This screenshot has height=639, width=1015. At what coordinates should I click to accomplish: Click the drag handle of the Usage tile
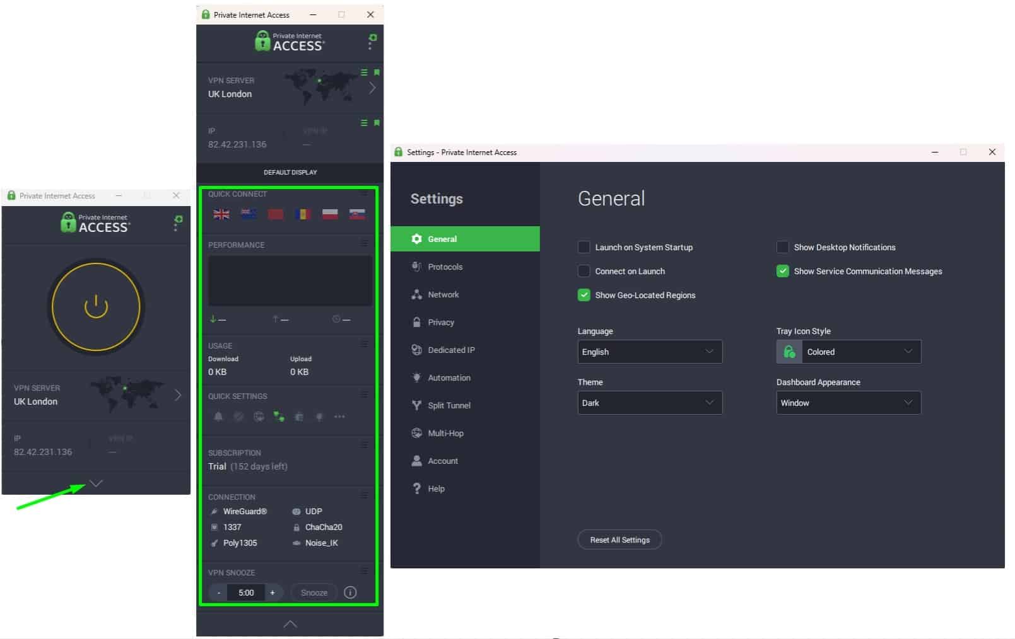click(x=364, y=344)
